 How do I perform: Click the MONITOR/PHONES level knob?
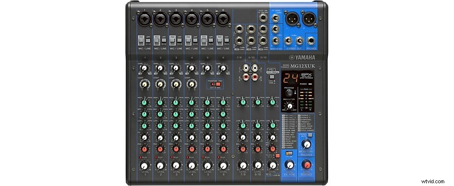307,144
